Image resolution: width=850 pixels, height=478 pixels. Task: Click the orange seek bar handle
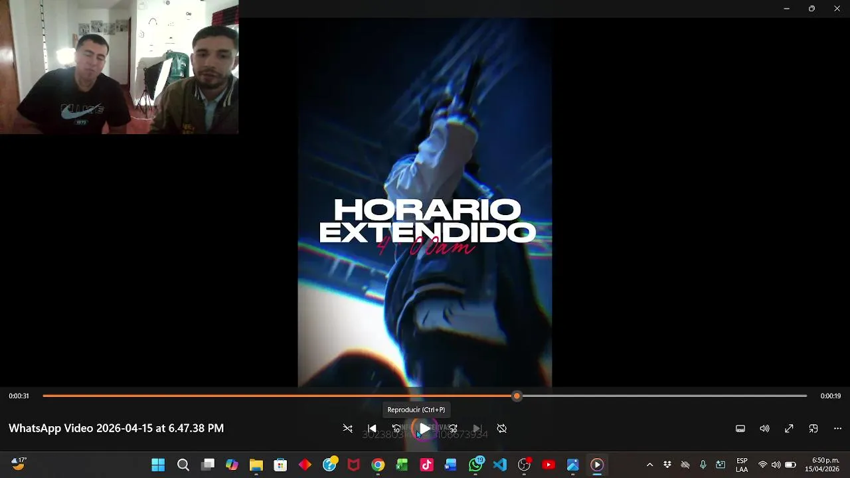click(517, 396)
